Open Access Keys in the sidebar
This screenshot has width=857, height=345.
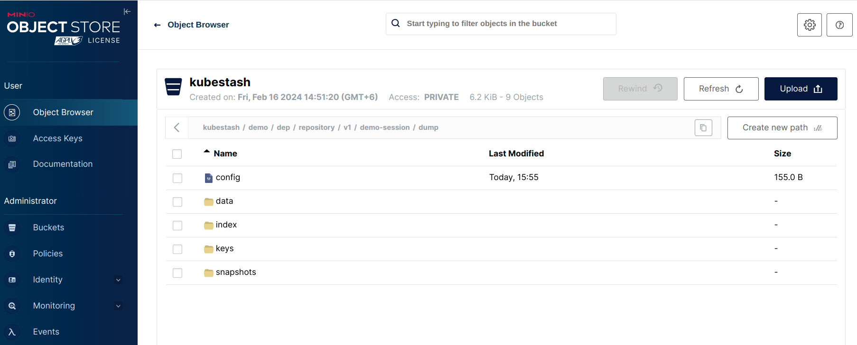coord(57,138)
